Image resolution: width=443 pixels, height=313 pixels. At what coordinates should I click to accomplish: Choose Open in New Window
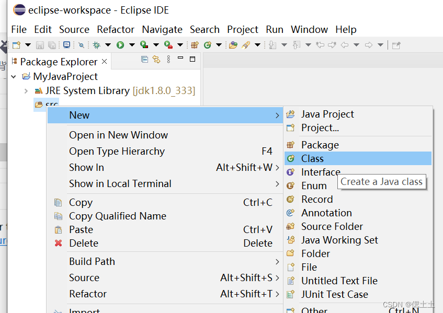165,135
